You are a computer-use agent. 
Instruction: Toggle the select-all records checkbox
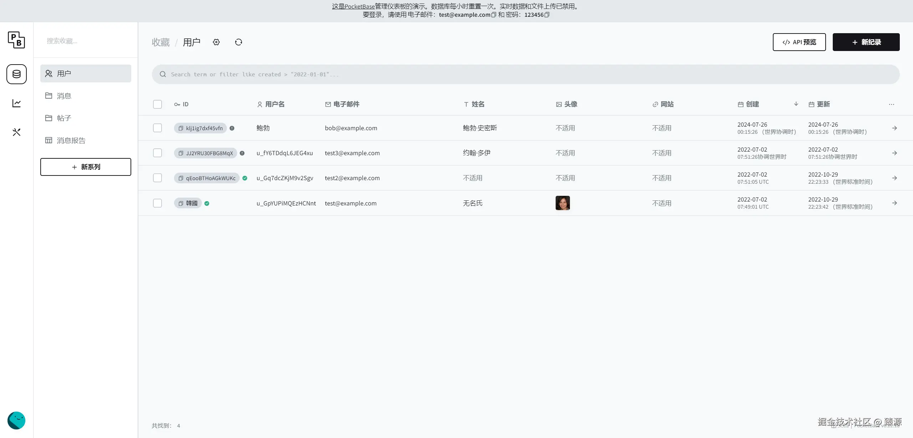[x=157, y=104]
